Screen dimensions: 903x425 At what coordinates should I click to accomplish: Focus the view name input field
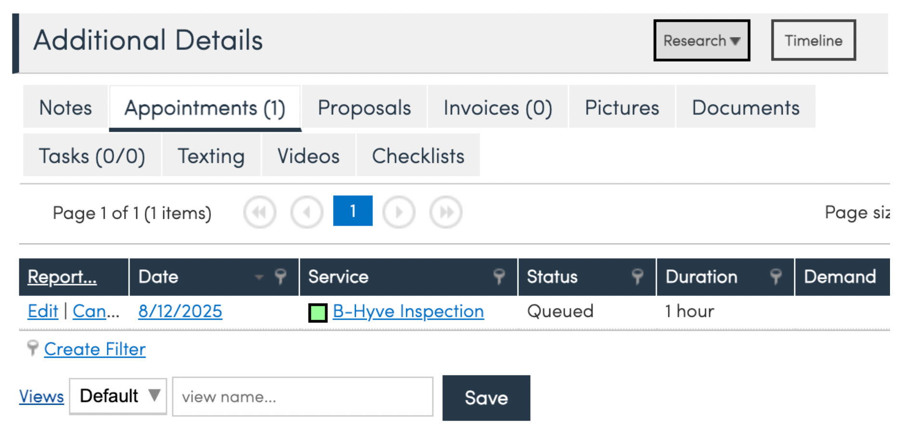click(302, 397)
